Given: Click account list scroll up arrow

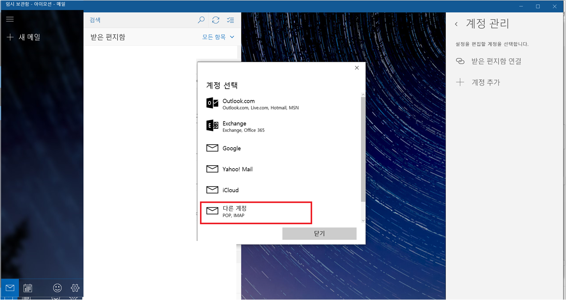Looking at the screenshot, I should [363, 95].
